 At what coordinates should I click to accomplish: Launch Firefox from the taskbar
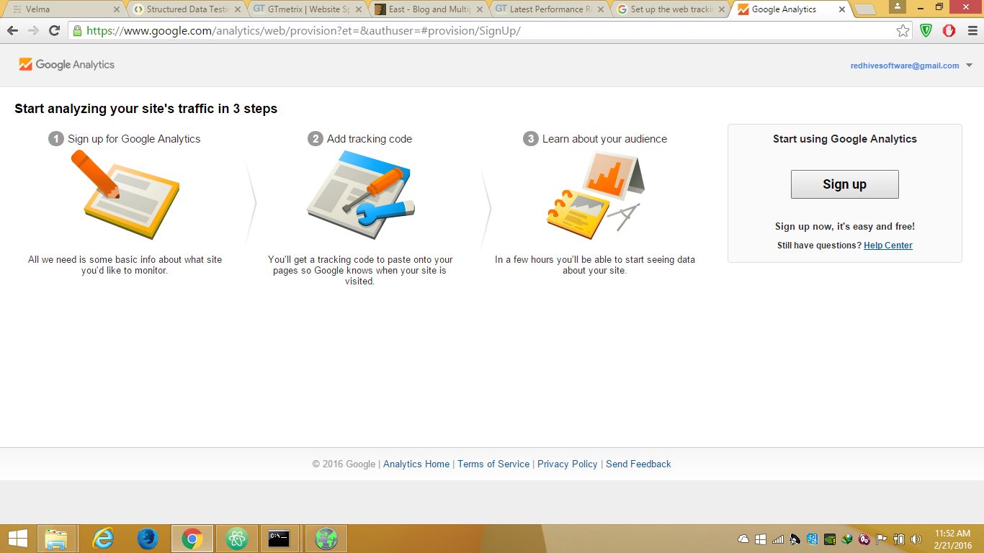148,539
